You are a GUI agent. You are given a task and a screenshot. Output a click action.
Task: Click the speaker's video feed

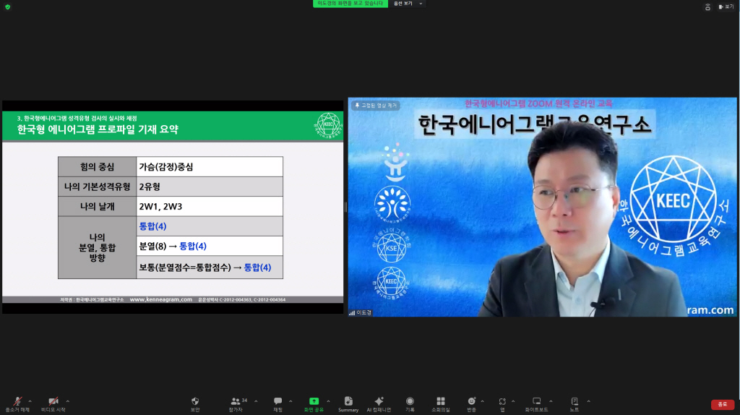coord(542,208)
